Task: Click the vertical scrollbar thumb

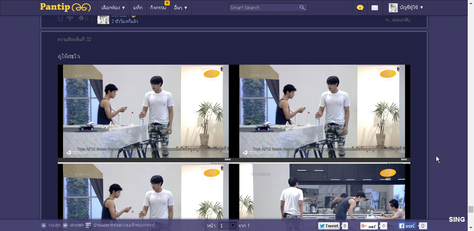Action: point(471,210)
